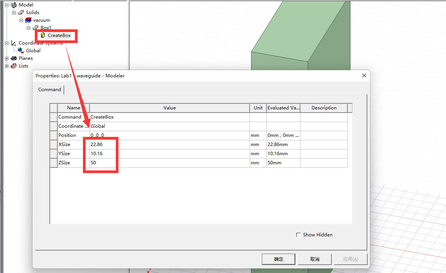Click the evaluated value 10.16mm
446x273 pixels.
(283, 154)
